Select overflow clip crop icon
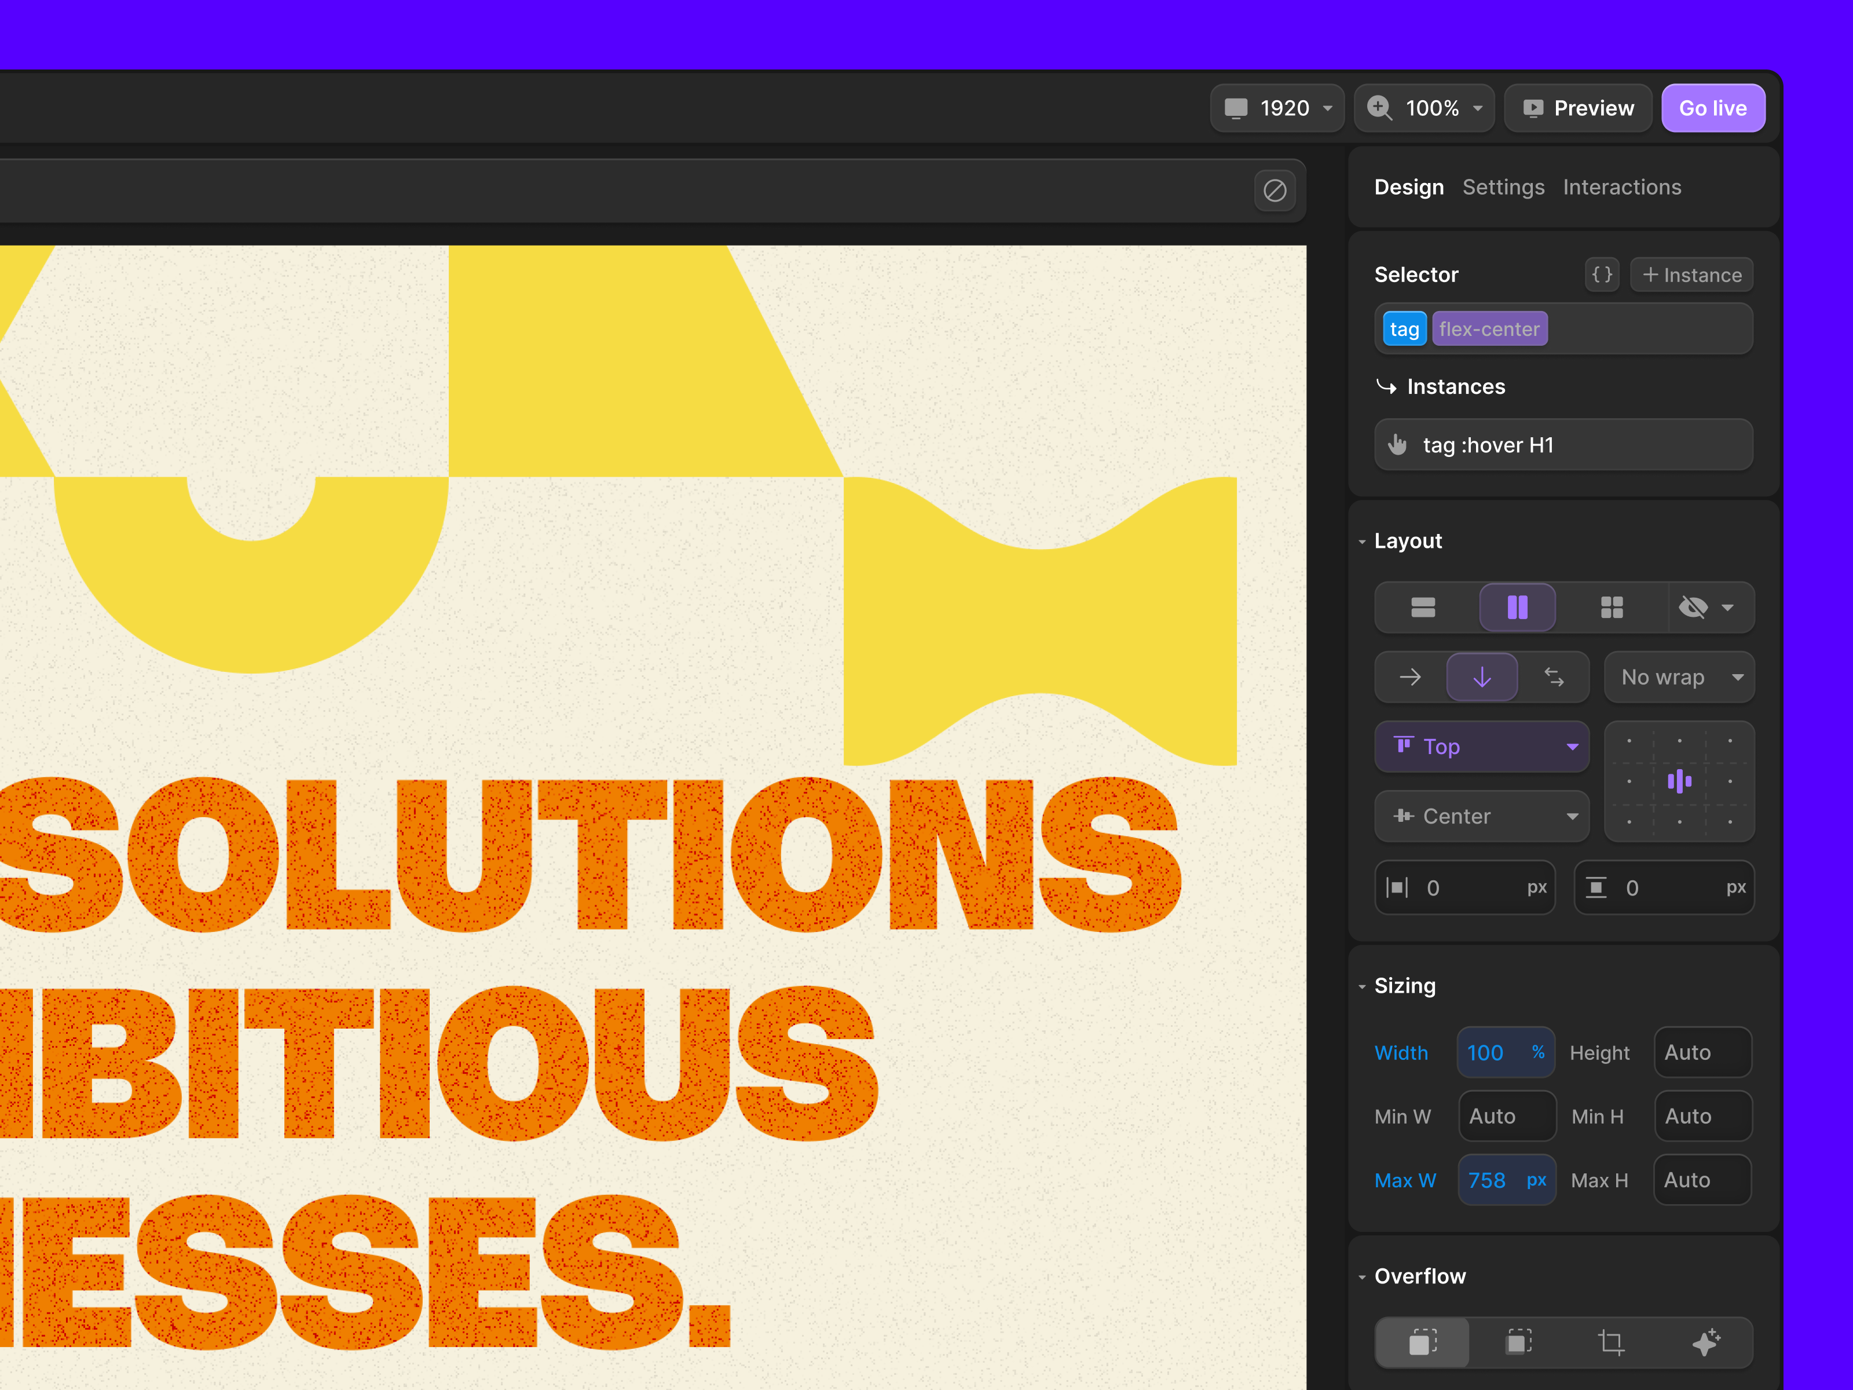This screenshot has width=1853, height=1390. click(x=1611, y=1343)
